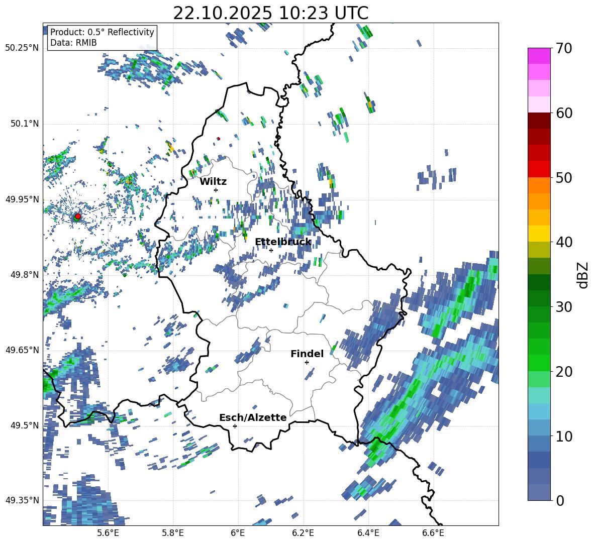Screen dimensions: 595x543
Task: Select the Wiltz city label
Action: pos(213,182)
